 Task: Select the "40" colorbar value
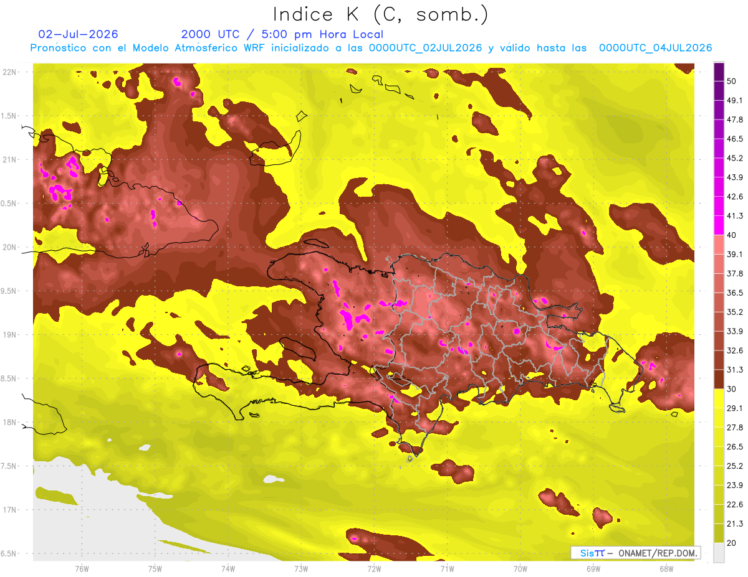pos(732,235)
